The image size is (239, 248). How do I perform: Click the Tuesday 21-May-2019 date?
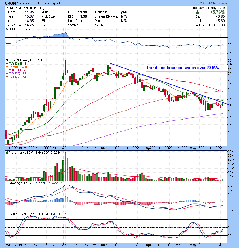208,8
